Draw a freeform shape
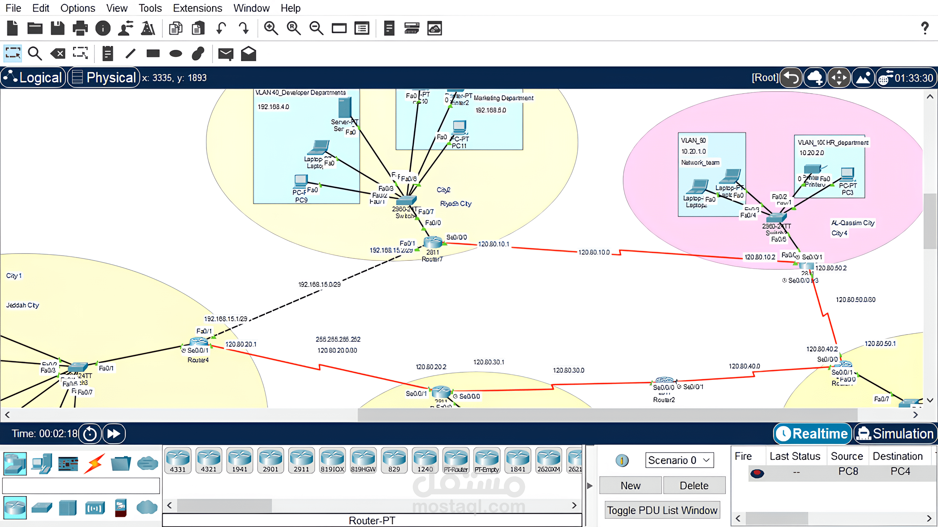The height and width of the screenshot is (527, 938). coord(198,54)
